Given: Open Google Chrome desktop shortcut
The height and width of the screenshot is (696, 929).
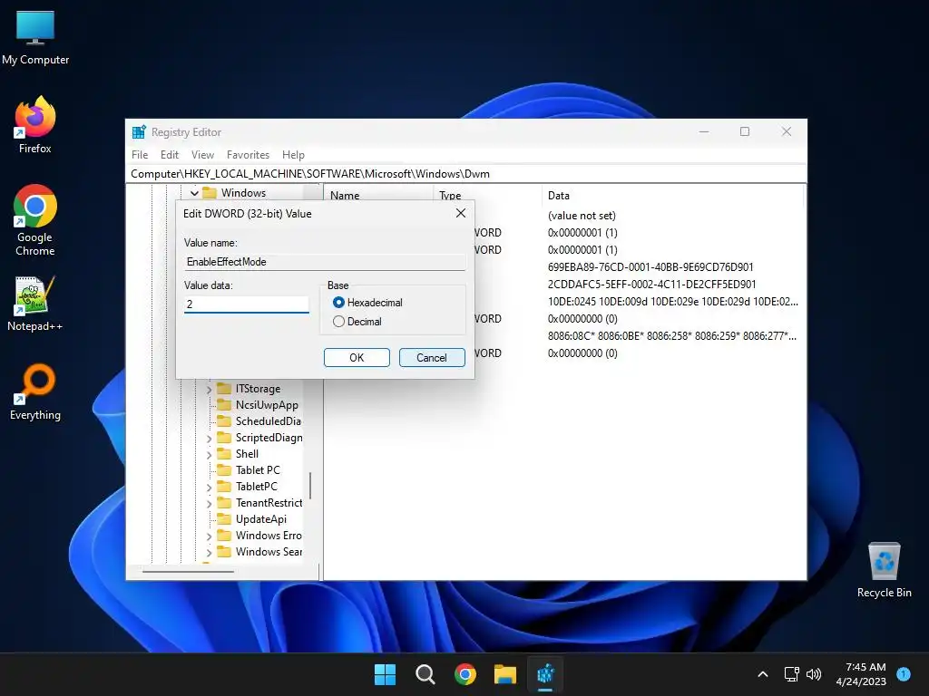Looking at the screenshot, I should pyautogui.click(x=35, y=220).
